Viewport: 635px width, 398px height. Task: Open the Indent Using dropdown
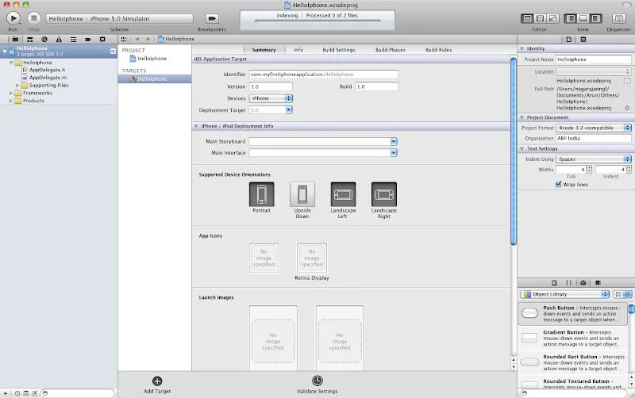pyautogui.click(x=593, y=159)
